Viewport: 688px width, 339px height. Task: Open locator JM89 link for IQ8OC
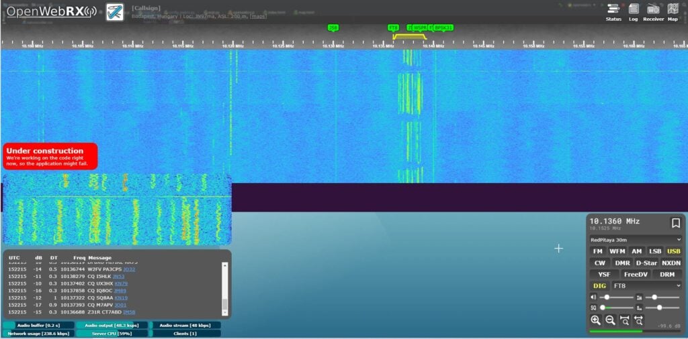point(120,291)
